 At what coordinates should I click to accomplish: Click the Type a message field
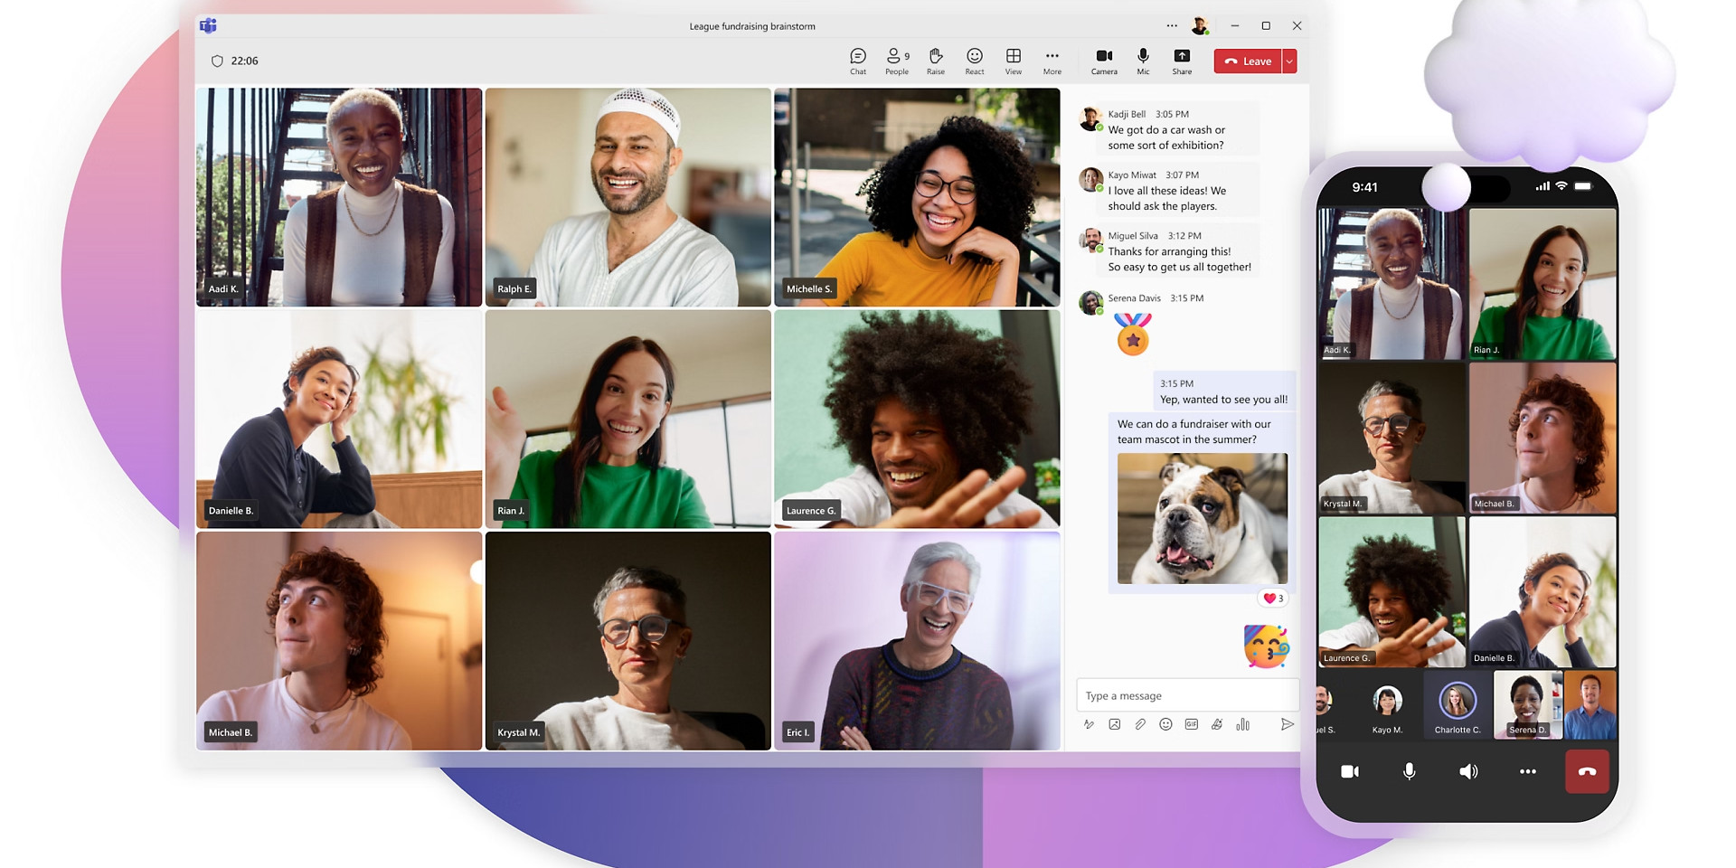pyautogui.click(x=1186, y=696)
